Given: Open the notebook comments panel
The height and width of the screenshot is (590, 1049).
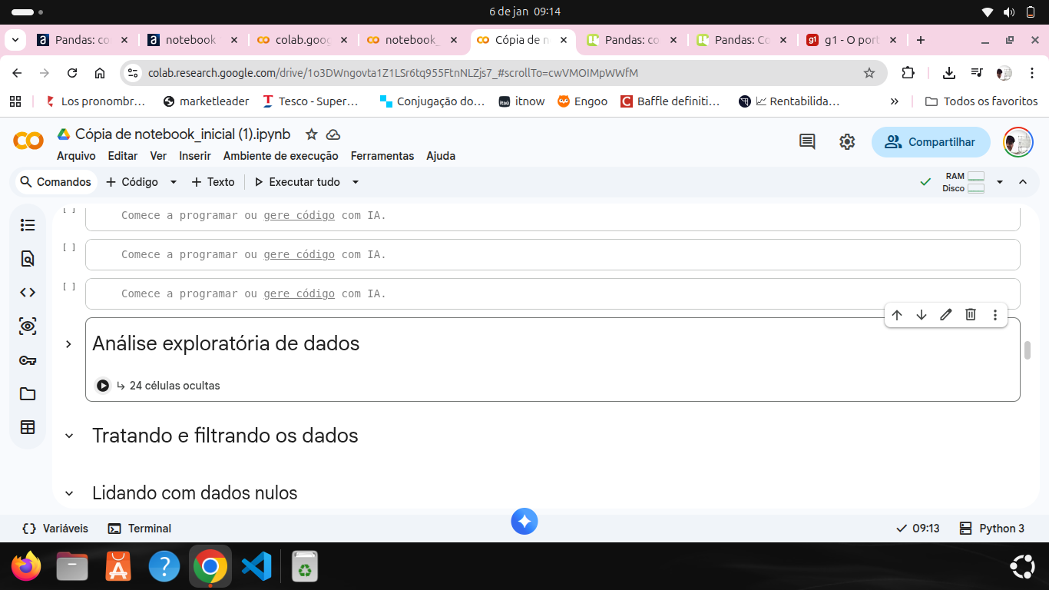Looking at the screenshot, I should click(806, 141).
